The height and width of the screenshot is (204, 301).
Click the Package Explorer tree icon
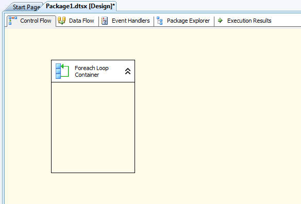tap(160, 21)
